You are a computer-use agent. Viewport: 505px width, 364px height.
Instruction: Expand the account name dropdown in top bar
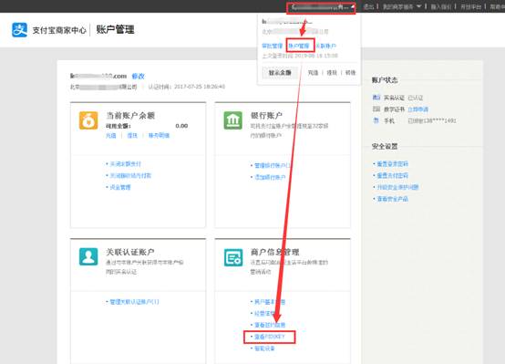321,7
